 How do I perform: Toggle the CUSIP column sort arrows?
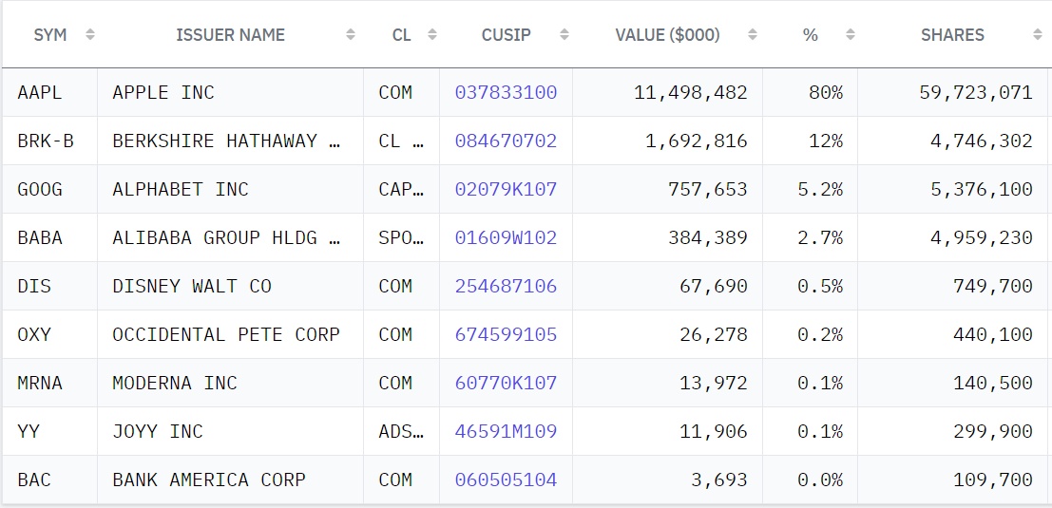coord(564,35)
